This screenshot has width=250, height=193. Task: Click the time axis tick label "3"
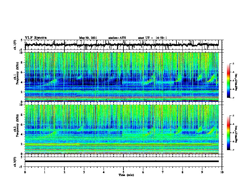tap(84, 172)
